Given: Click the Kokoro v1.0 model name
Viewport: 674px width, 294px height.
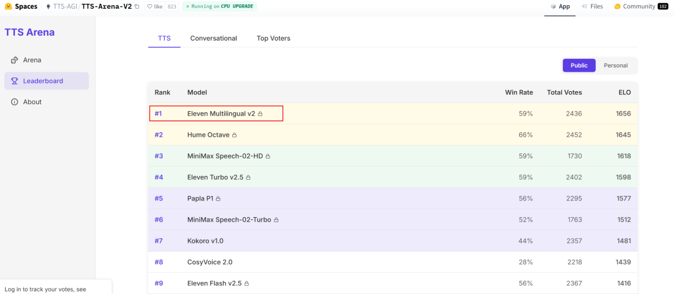Looking at the screenshot, I should coord(205,241).
